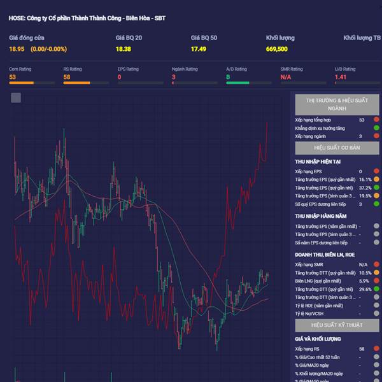Click green dot beside Khẳng định xu hướng tăng
Image resolution: width=382 pixels, height=382 pixels.
click(x=376, y=128)
